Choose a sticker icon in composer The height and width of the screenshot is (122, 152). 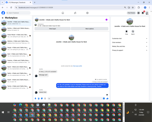coord(42,99)
